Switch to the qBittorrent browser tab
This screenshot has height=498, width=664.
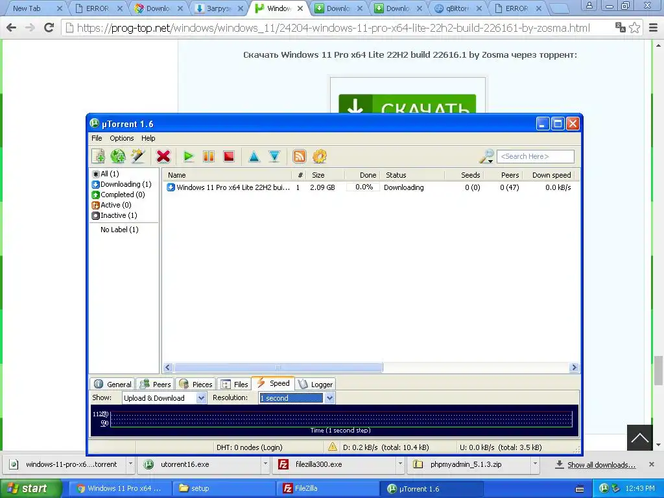(457, 8)
